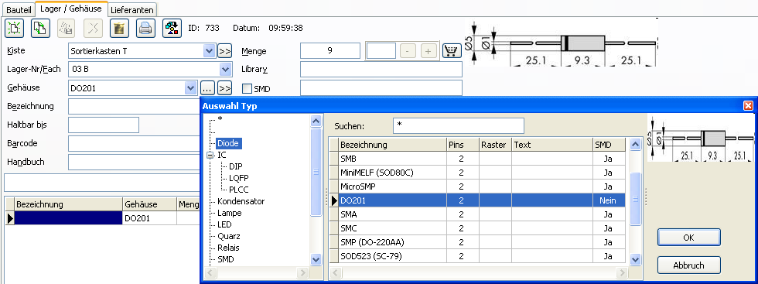
Task: Select the SMA row in the table
Action: tap(477, 214)
